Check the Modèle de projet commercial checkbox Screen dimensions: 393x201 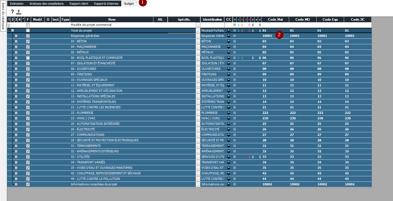click(x=28, y=25)
